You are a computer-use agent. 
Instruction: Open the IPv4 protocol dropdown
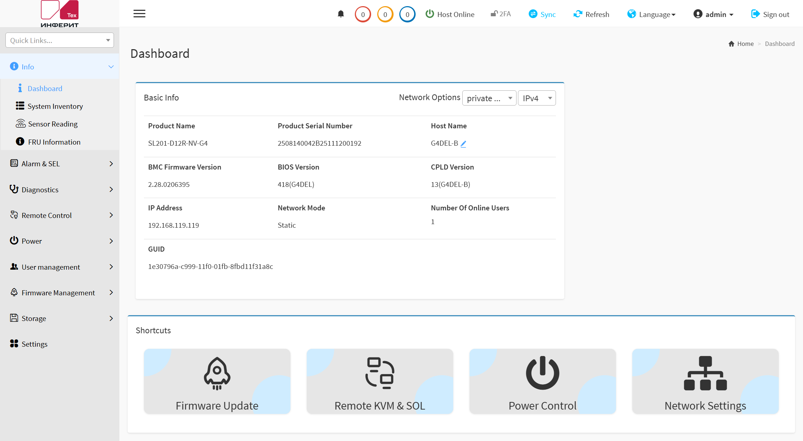pyautogui.click(x=537, y=98)
